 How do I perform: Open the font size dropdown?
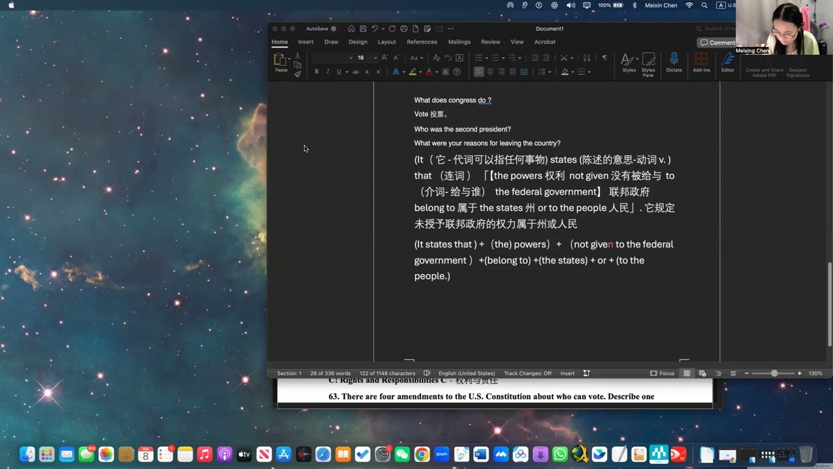[375, 57]
